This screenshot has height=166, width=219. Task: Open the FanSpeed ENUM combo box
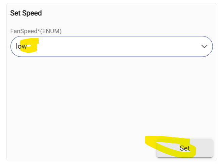pyautogui.click(x=111, y=46)
